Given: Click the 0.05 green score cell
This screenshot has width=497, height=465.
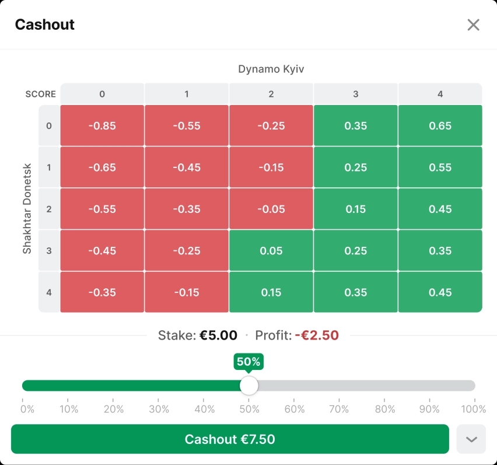Looking at the screenshot, I should tap(271, 251).
